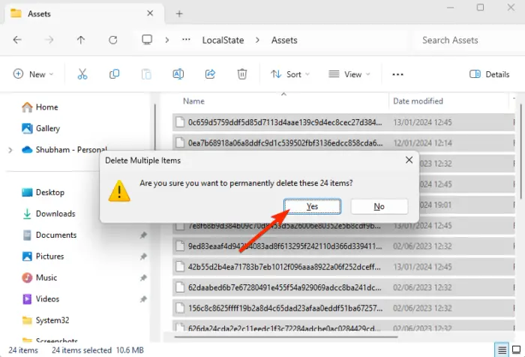The image size is (525, 357).
Task: Open the New dropdown menu
Action: 33,74
